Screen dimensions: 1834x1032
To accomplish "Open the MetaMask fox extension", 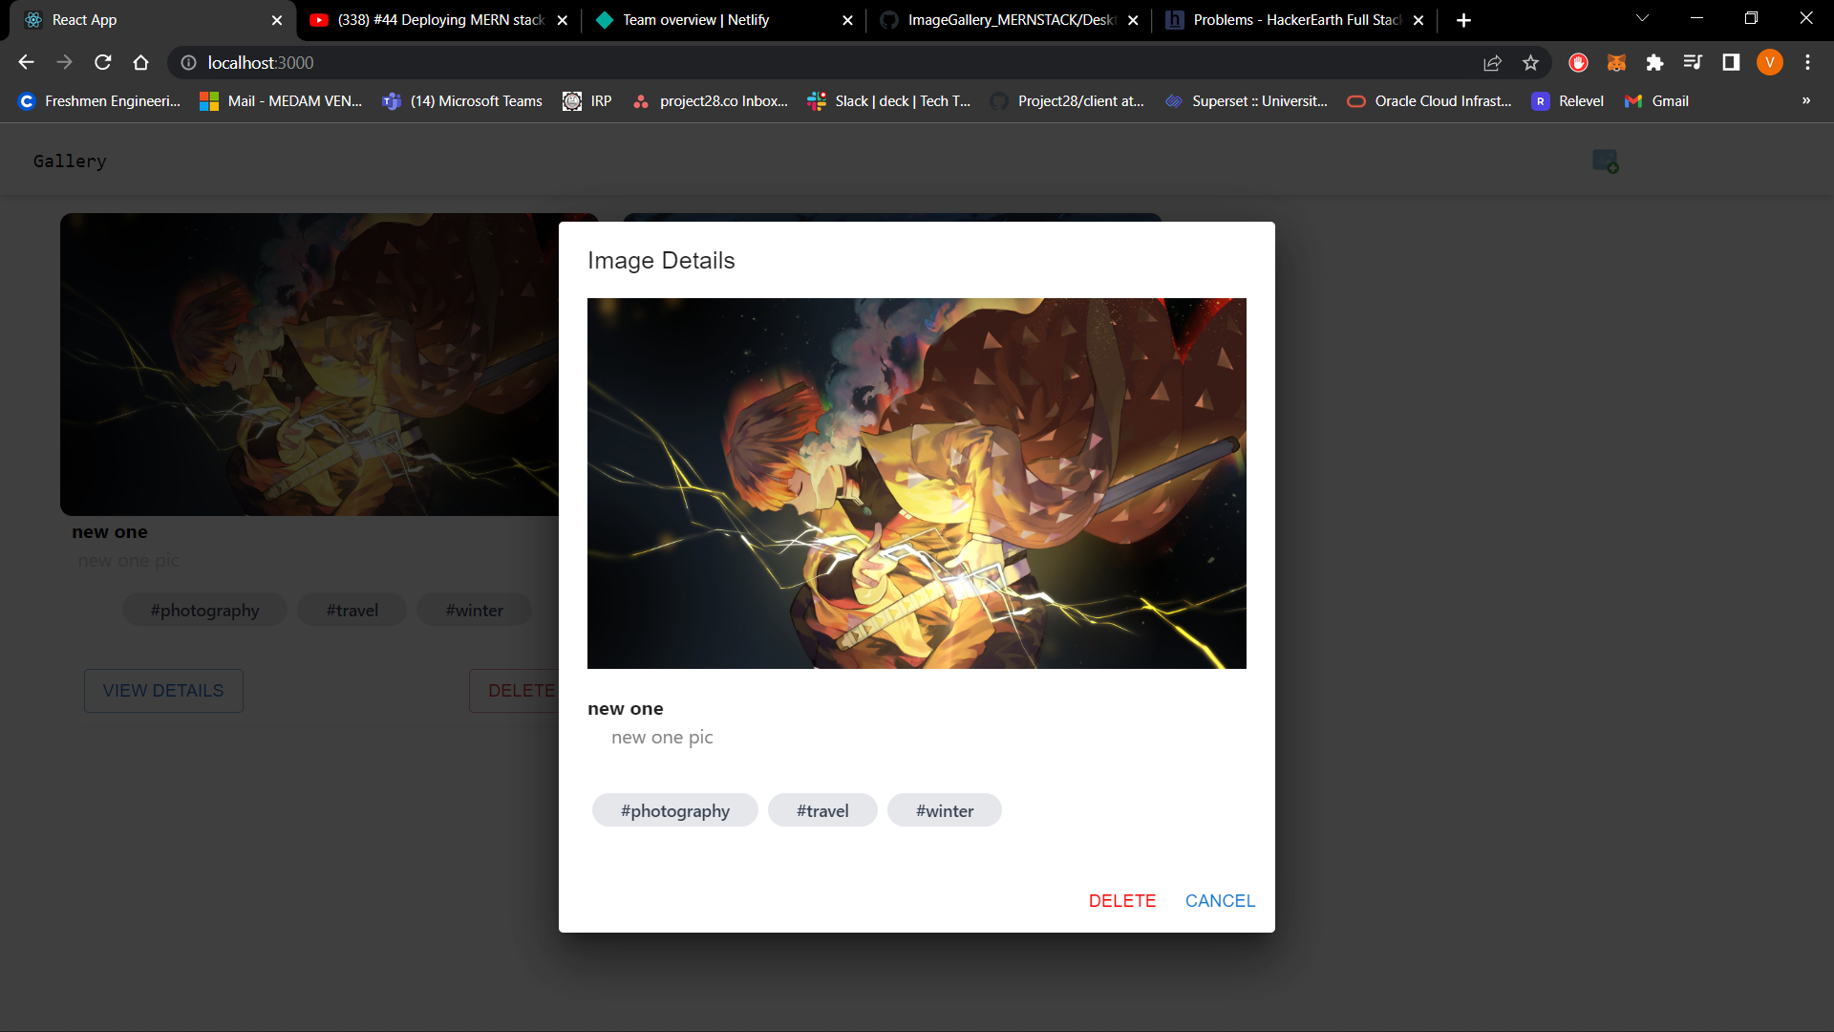I will click(1616, 62).
